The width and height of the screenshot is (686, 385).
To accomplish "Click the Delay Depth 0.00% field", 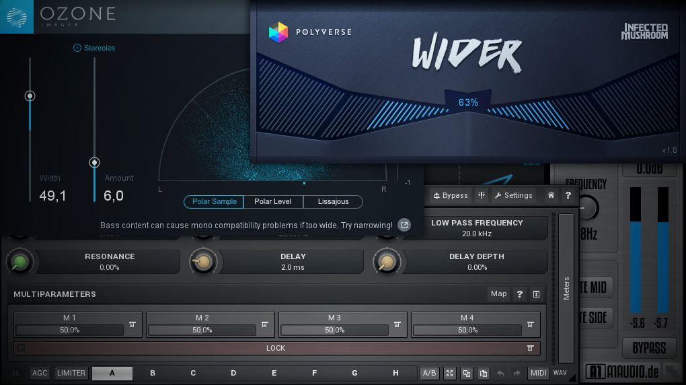I will pos(476,262).
